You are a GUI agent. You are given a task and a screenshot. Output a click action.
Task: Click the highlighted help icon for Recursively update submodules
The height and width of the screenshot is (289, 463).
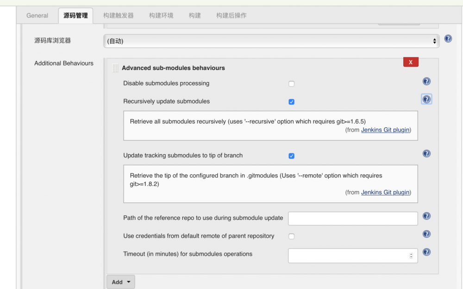(426, 99)
